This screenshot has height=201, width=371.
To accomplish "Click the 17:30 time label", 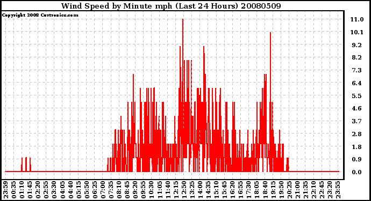I will click(x=248, y=190).
